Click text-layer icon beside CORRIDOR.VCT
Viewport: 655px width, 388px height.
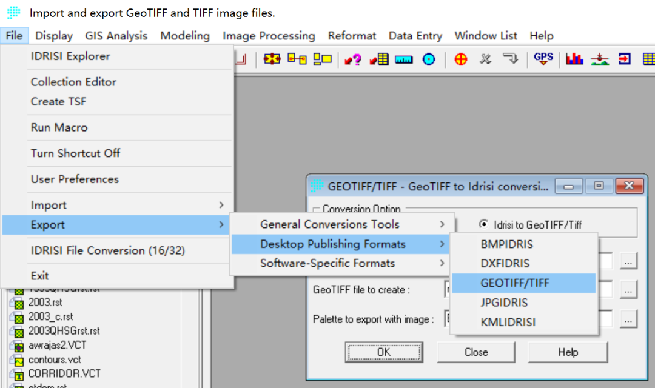point(18,375)
